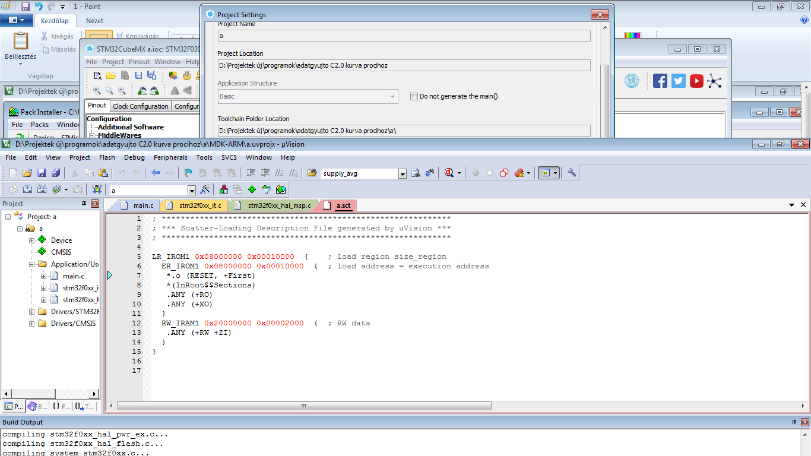Open the editor tab list dropdown arrow
This screenshot has height=456, width=811.
point(791,205)
